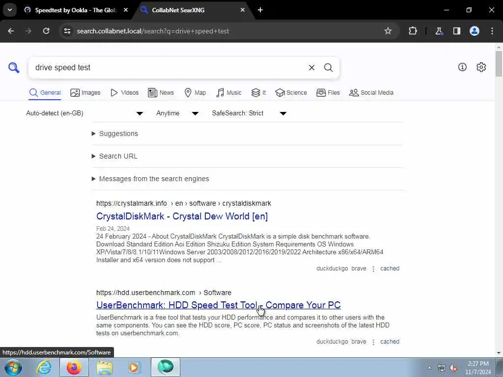Switch to Files category

click(328, 93)
